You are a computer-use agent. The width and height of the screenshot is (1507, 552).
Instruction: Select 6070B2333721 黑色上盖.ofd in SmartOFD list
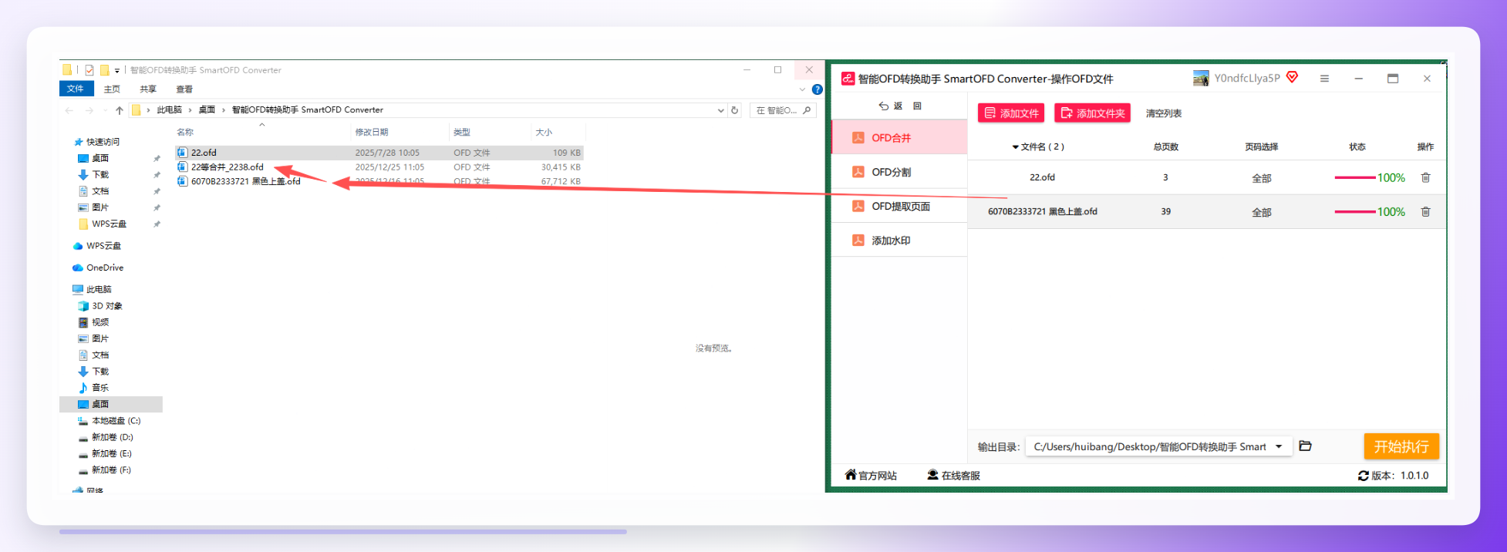coord(1207,211)
